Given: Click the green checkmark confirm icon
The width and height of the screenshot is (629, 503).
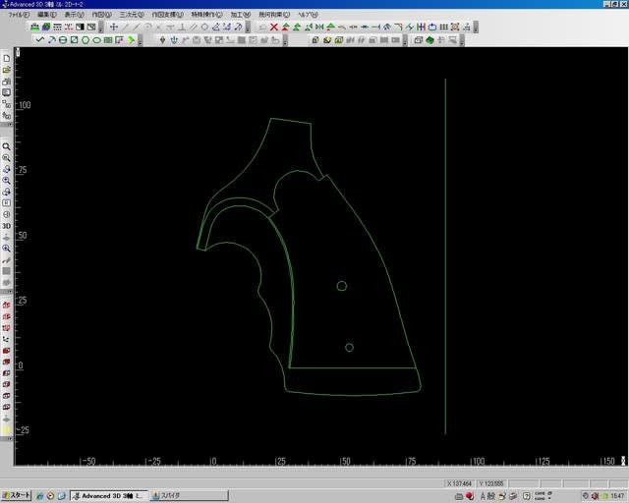Looking at the screenshot, I should pos(39,40).
